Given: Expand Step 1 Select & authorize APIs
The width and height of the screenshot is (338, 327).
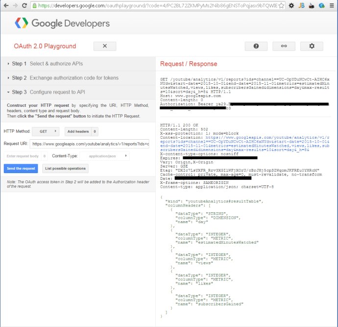Looking at the screenshot, I should tap(78, 64).
